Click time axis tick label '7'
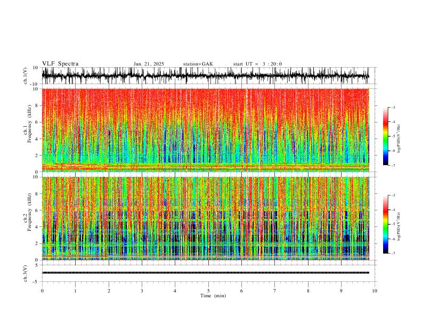The height and width of the screenshot is (326, 422). click(275, 291)
